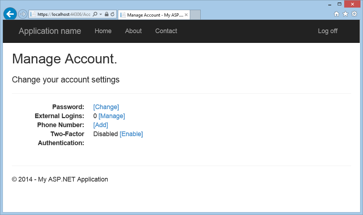Open the About page
The image size is (363, 215).
pyautogui.click(x=133, y=31)
